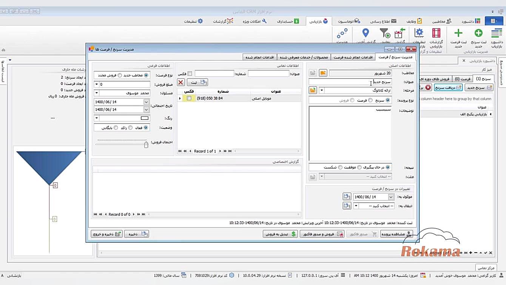This screenshot has height=285, width=506.
Task: Click the white رنگ color swatch
Action: (145, 118)
